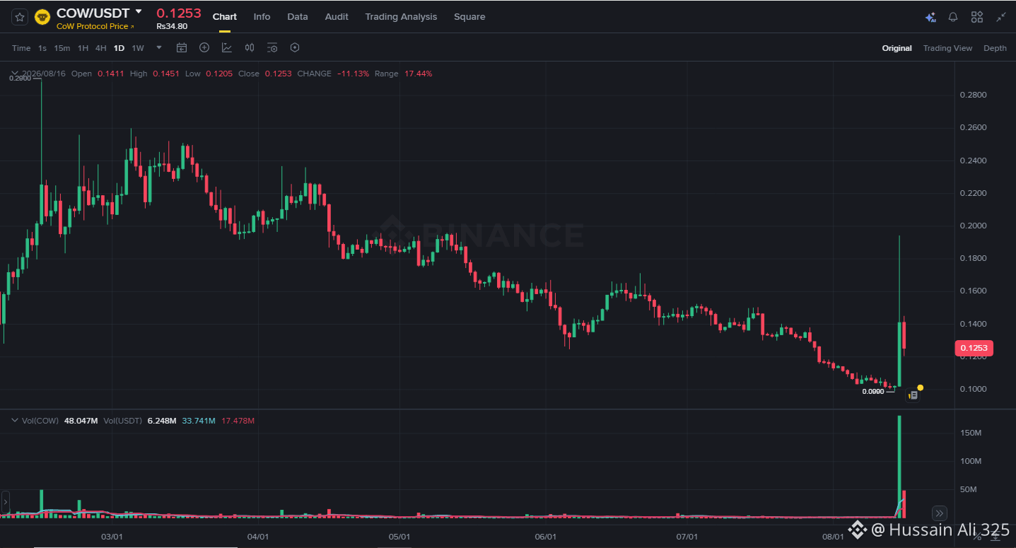Switch to the Chart tab

(225, 17)
